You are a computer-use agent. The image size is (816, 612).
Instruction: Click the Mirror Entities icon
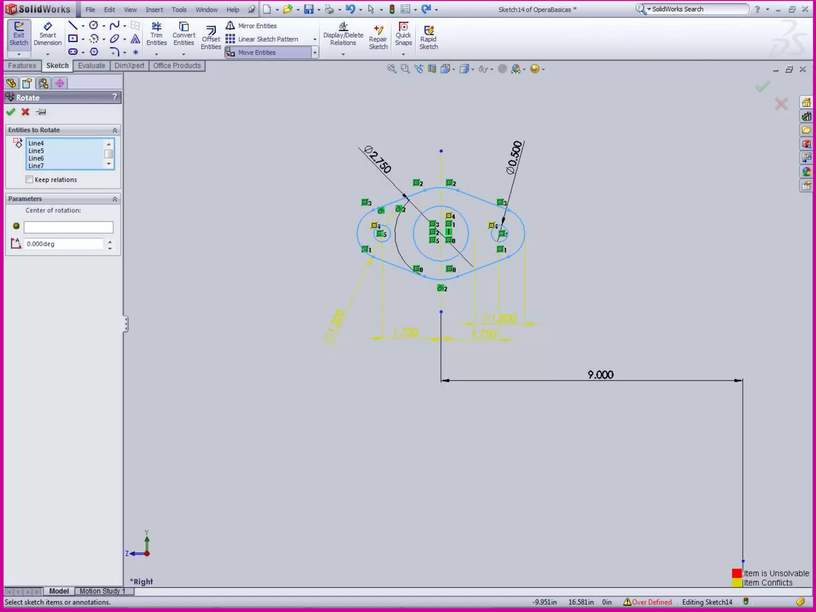point(230,26)
